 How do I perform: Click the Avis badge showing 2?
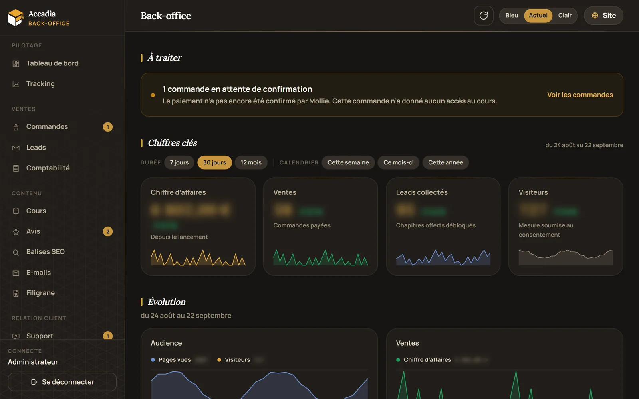click(x=108, y=231)
